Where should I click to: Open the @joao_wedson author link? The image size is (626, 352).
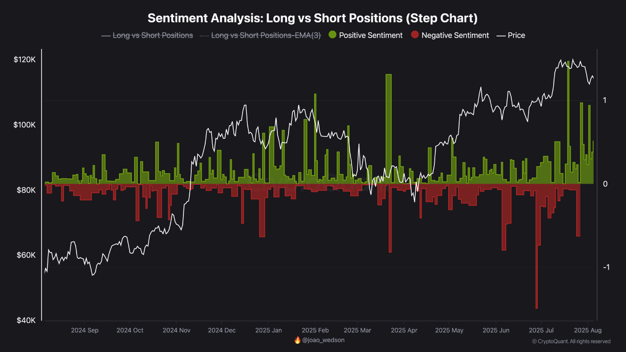(323, 340)
